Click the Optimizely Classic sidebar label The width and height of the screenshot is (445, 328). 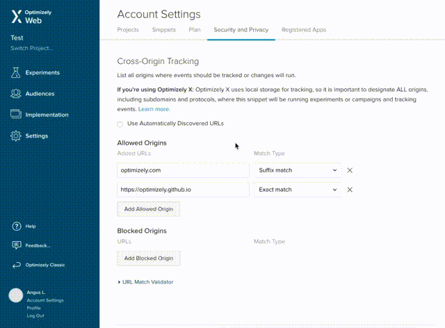point(45,265)
